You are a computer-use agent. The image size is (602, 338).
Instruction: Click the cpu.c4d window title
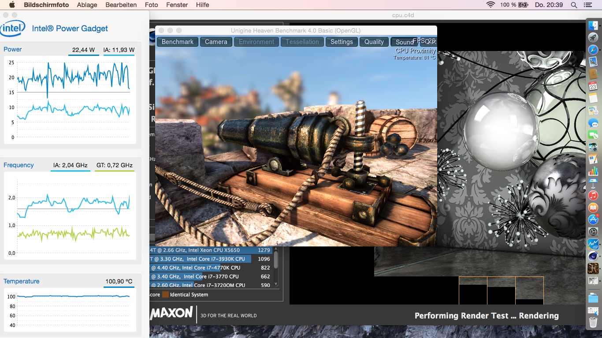coord(403,15)
